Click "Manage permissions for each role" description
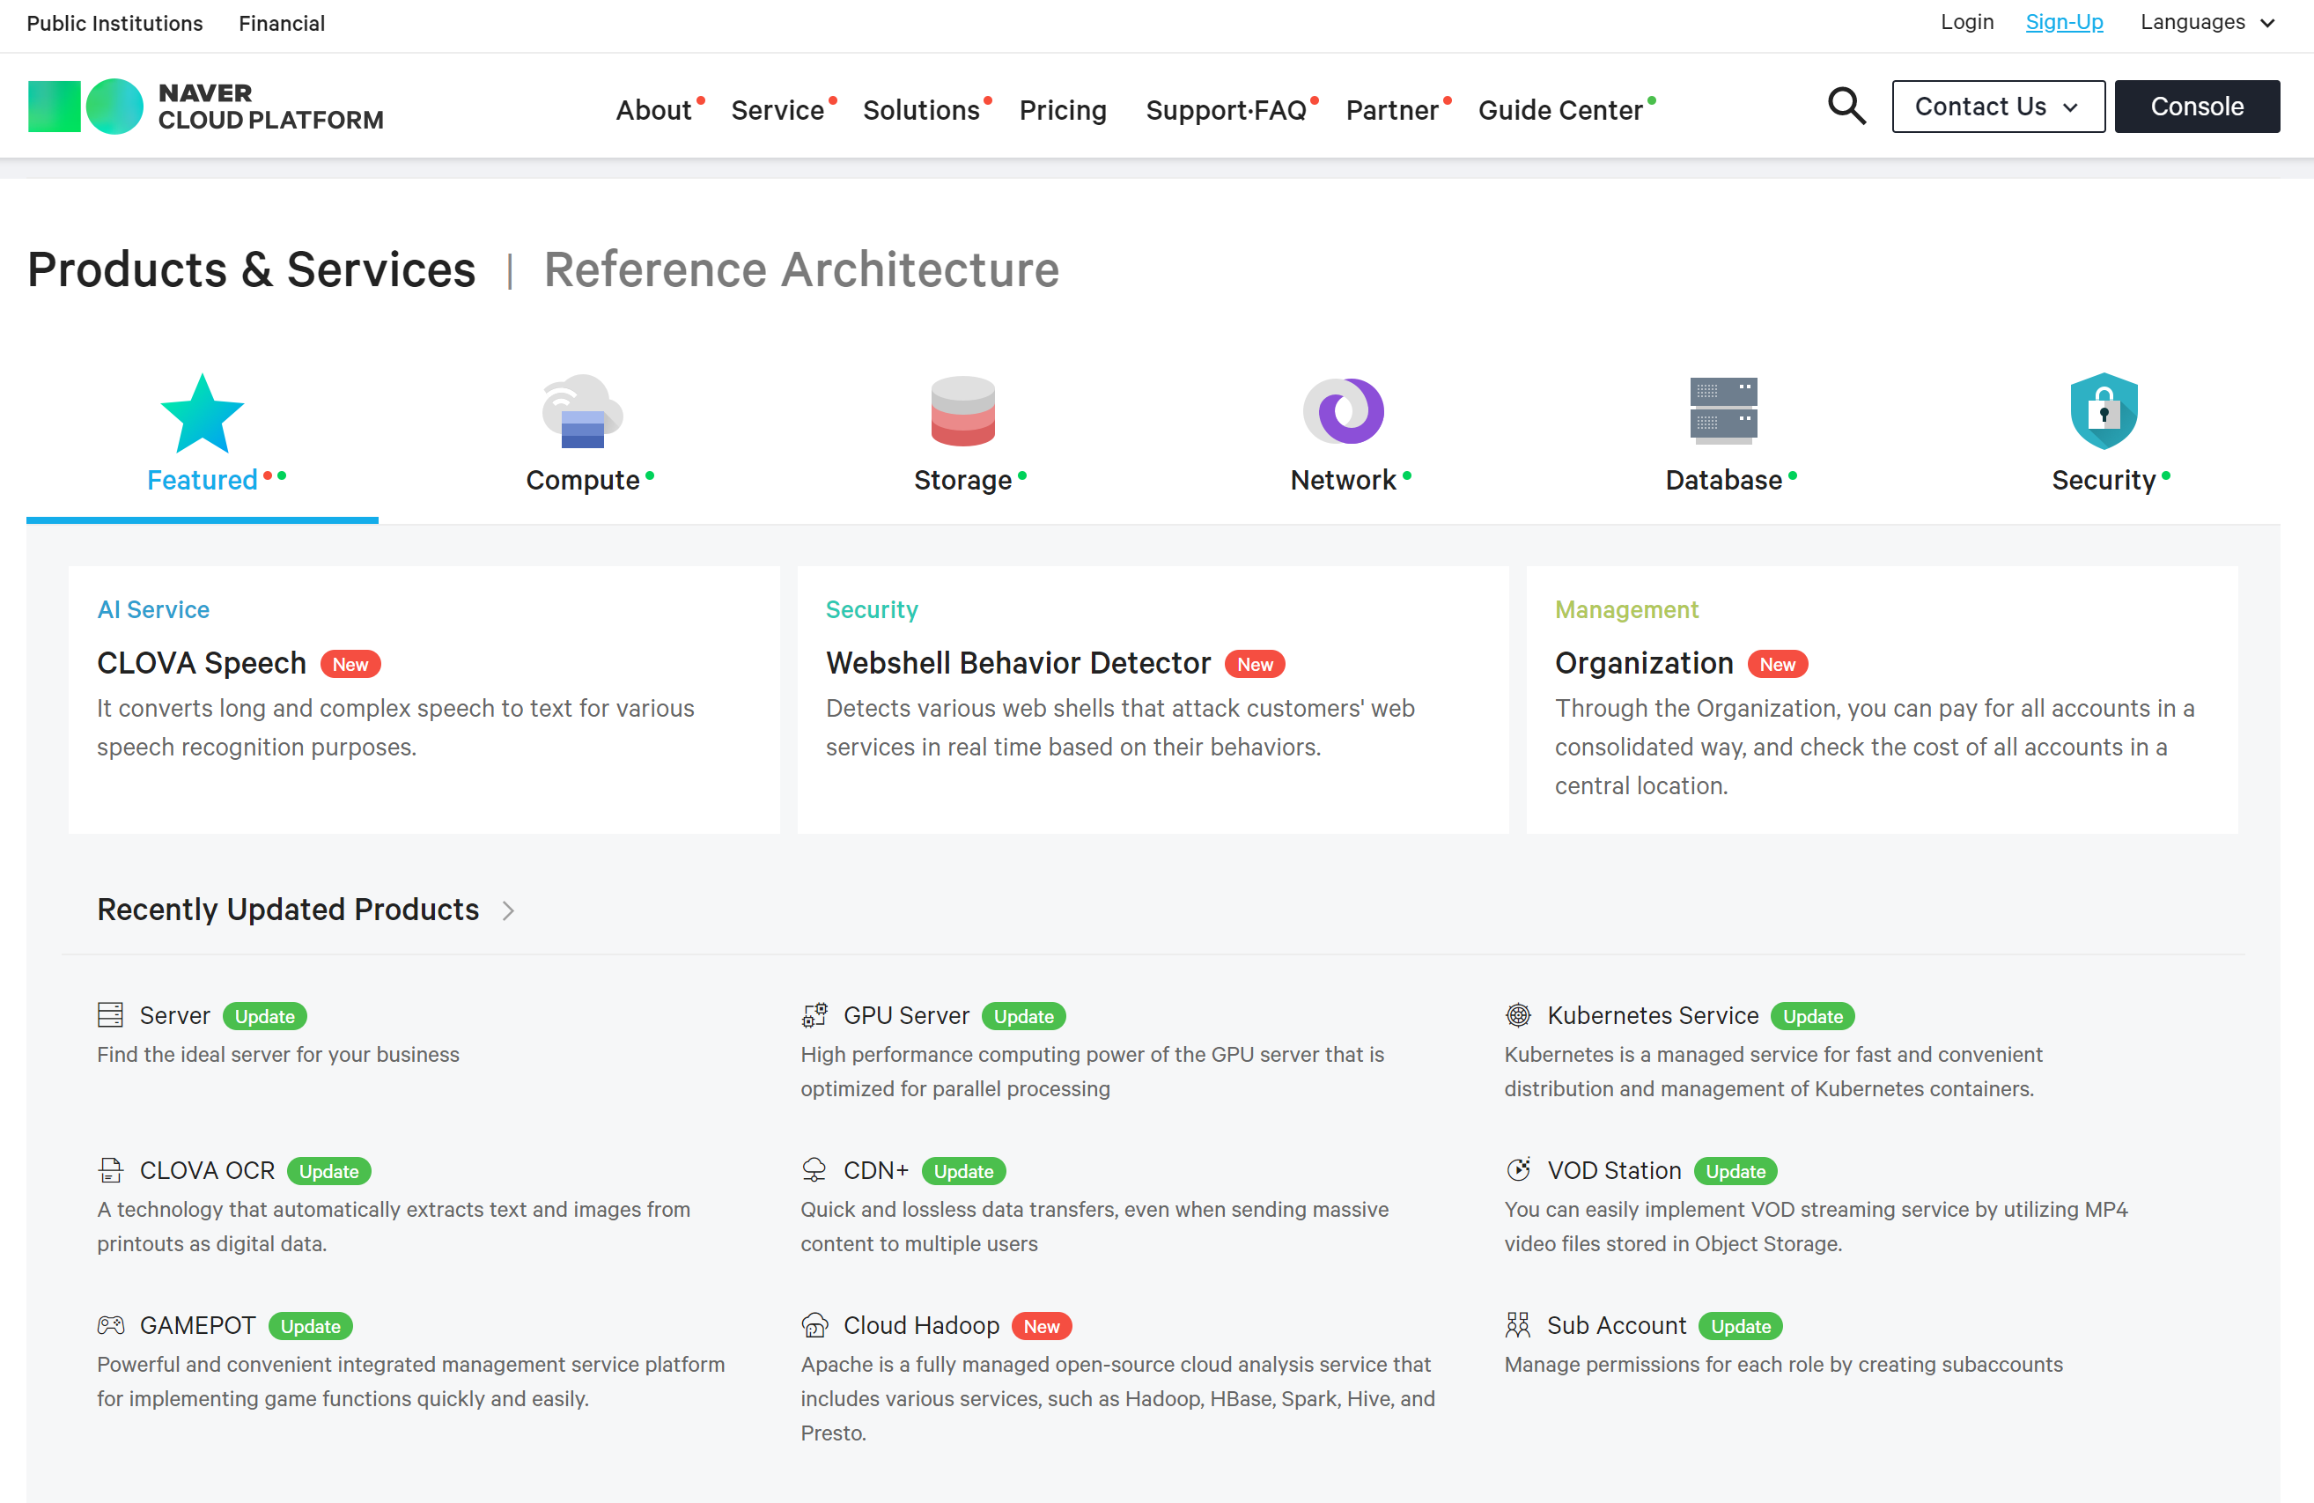 (1783, 1365)
